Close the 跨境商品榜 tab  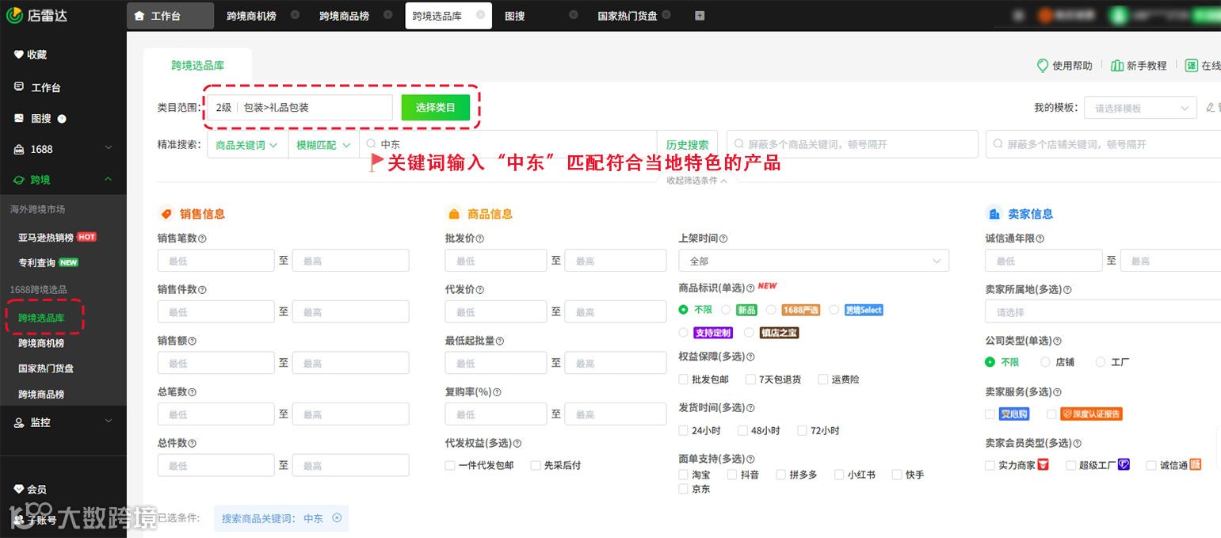pyautogui.click(x=387, y=15)
